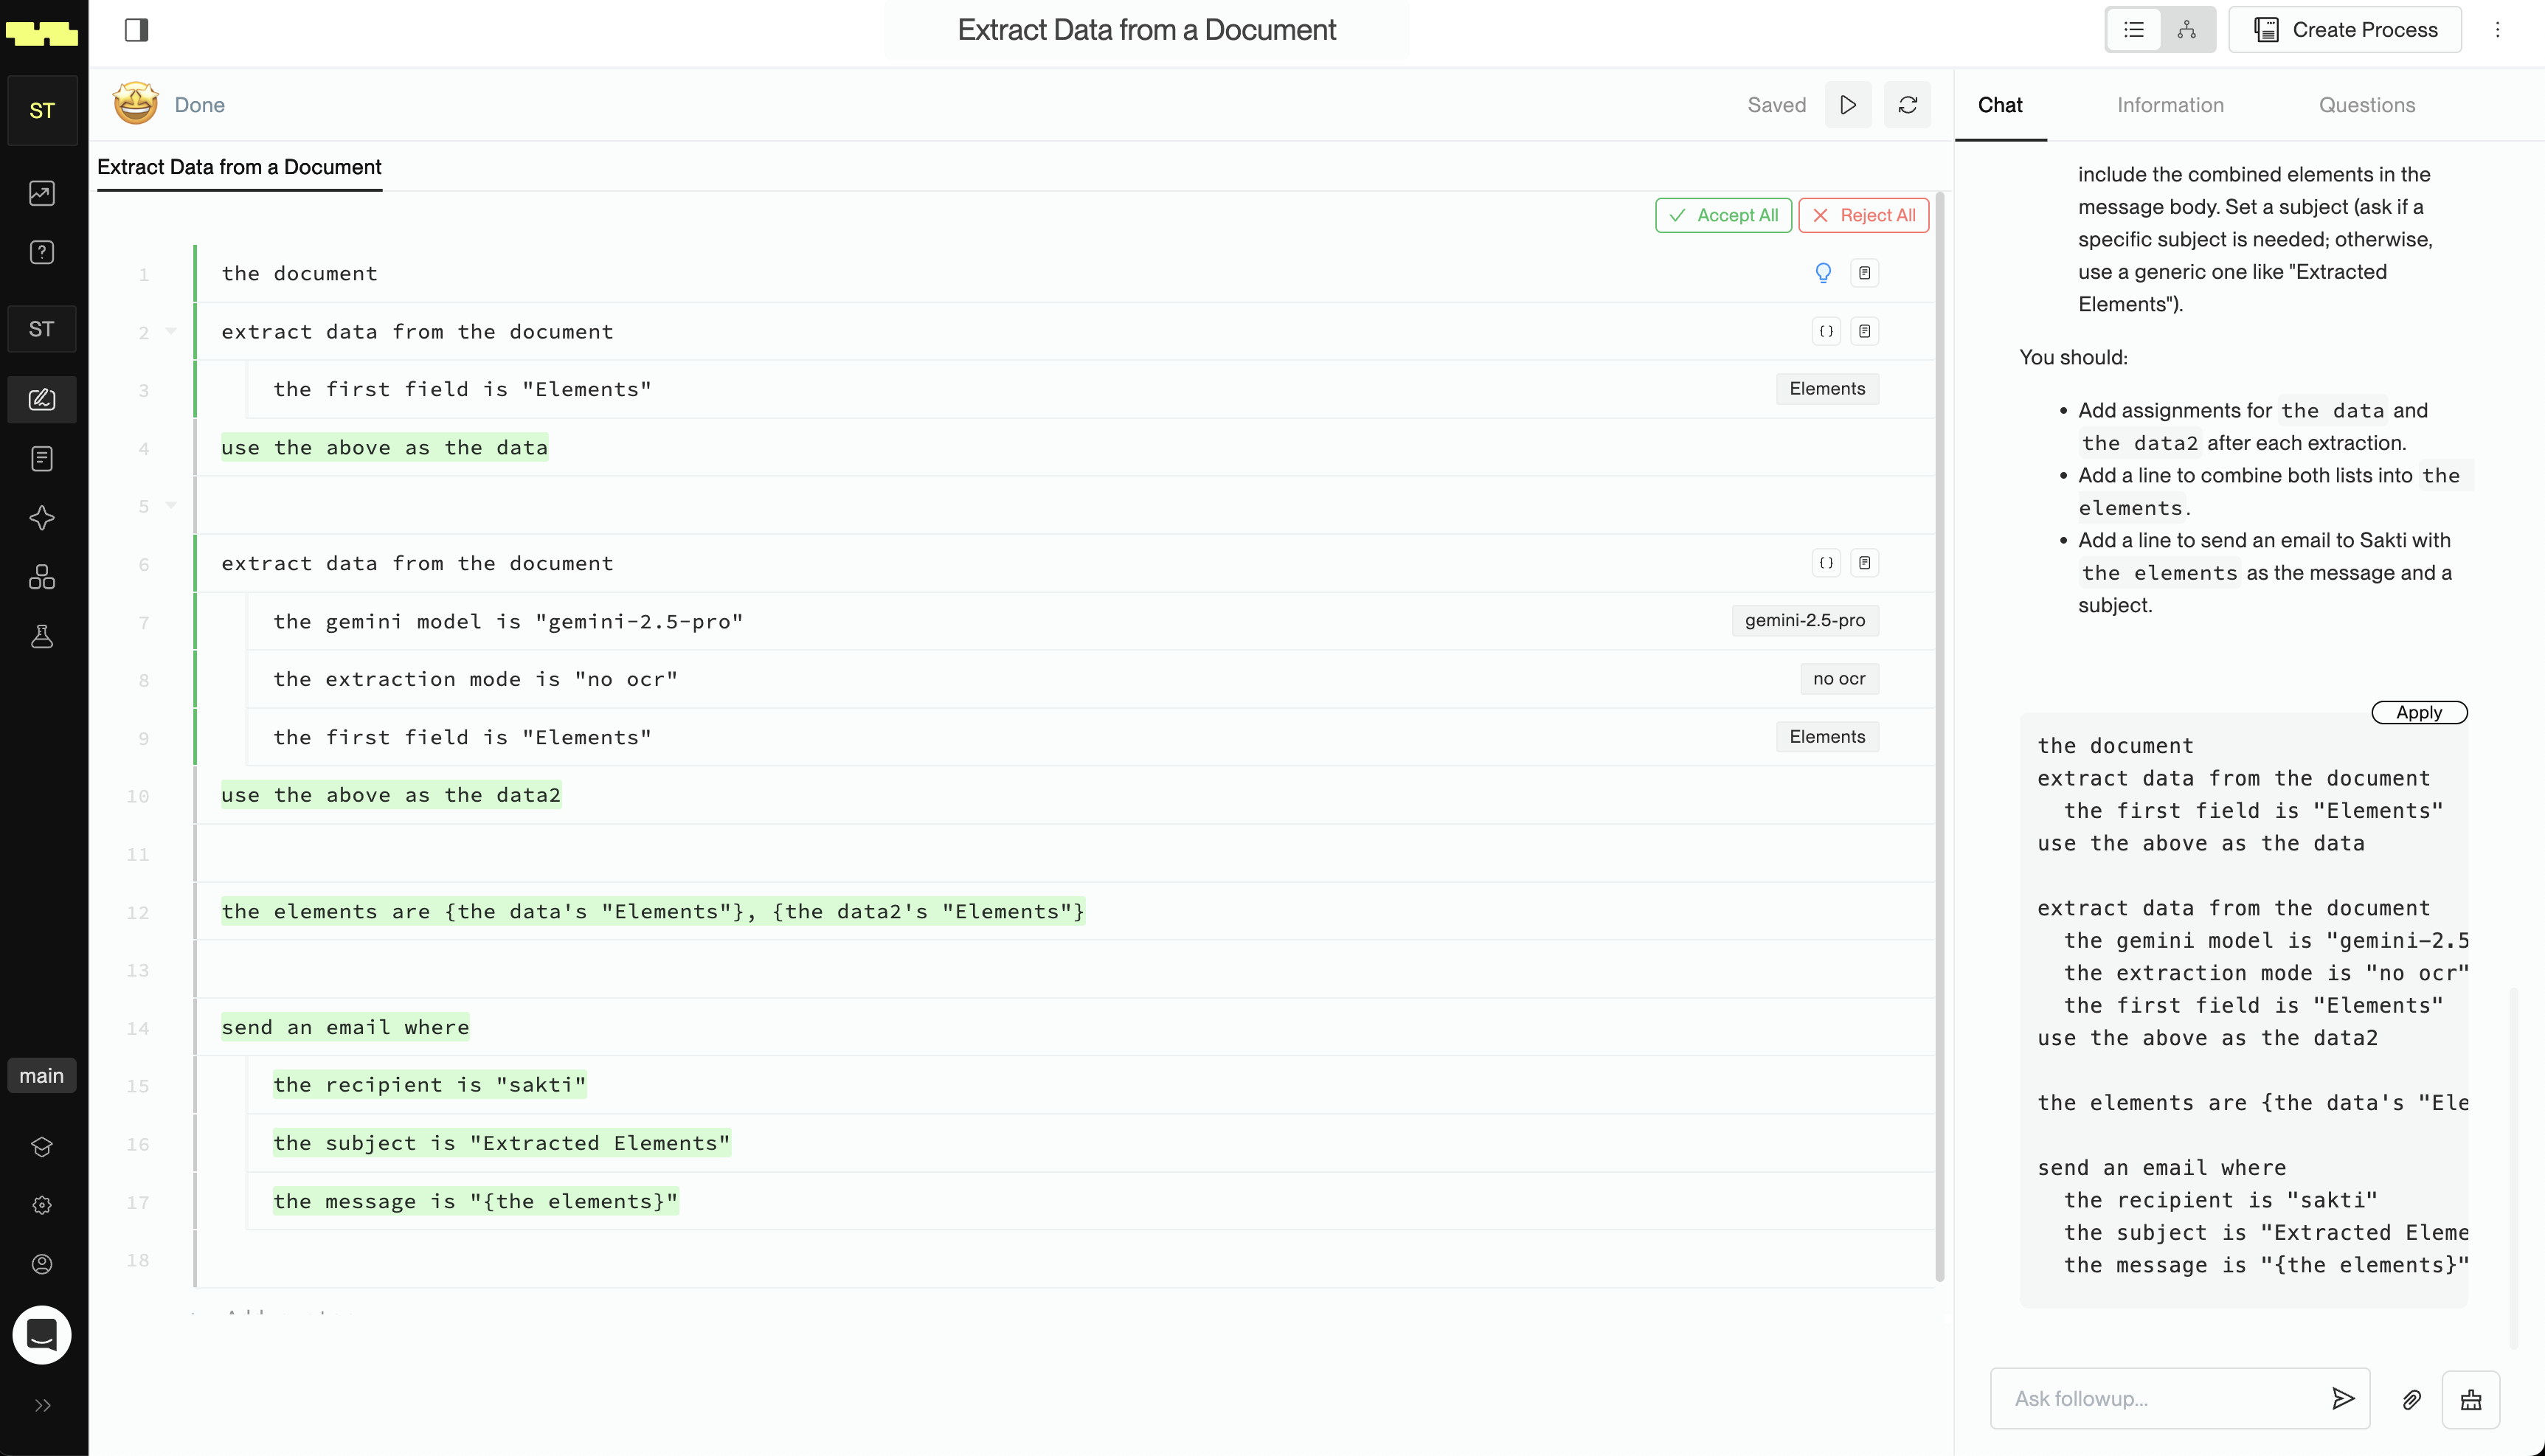Run the process with the play icon
This screenshot has height=1456, width=2545.
[1847, 104]
